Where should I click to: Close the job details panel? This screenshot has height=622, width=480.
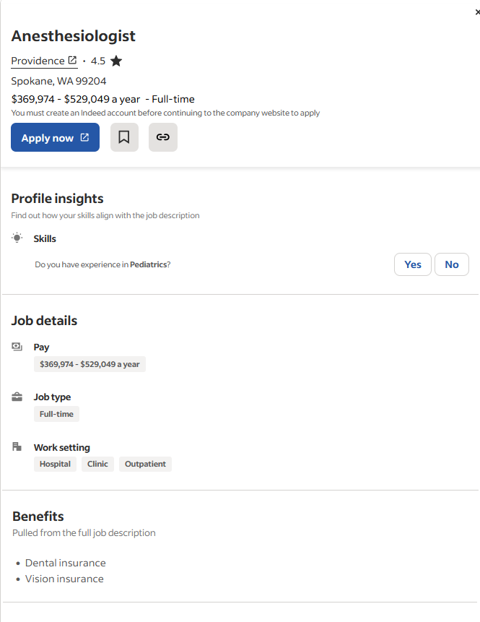click(x=477, y=12)
